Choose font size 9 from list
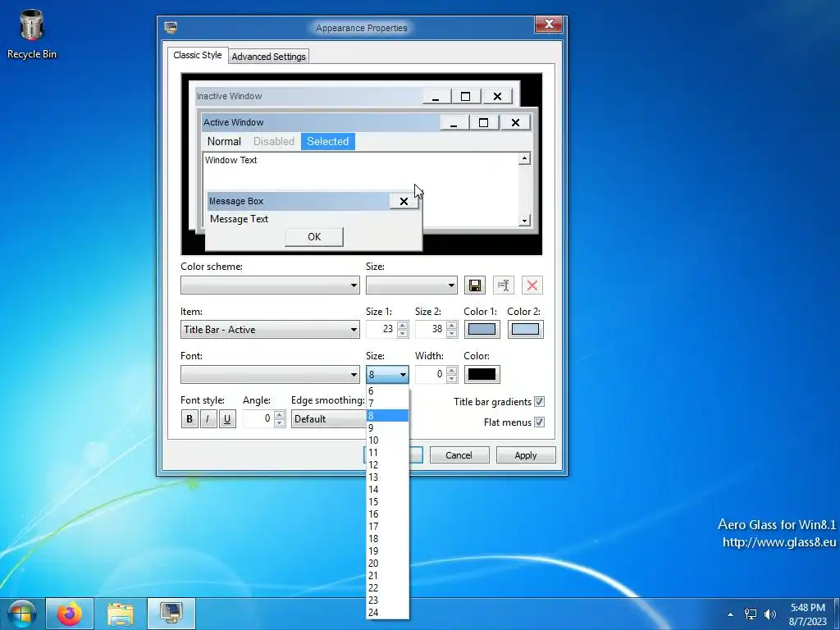The image size is (840, 630). [387, 428]
